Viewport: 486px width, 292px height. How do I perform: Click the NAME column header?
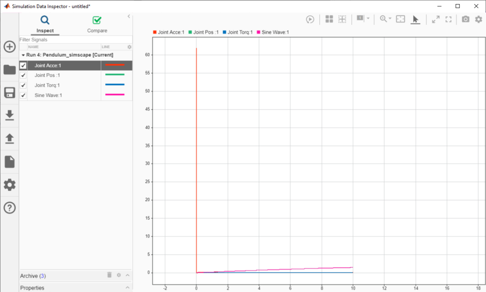point(33,47)
